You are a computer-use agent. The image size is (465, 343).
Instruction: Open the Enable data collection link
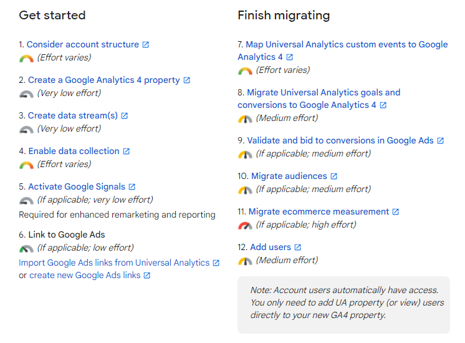[74, 151]
